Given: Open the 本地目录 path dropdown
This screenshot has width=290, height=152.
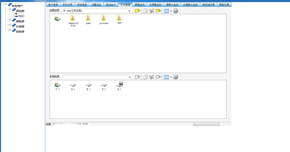Looking at the screenshot, I should (130, 77).
